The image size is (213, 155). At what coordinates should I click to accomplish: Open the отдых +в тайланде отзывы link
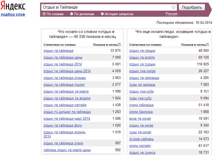[x=65, y=78]
